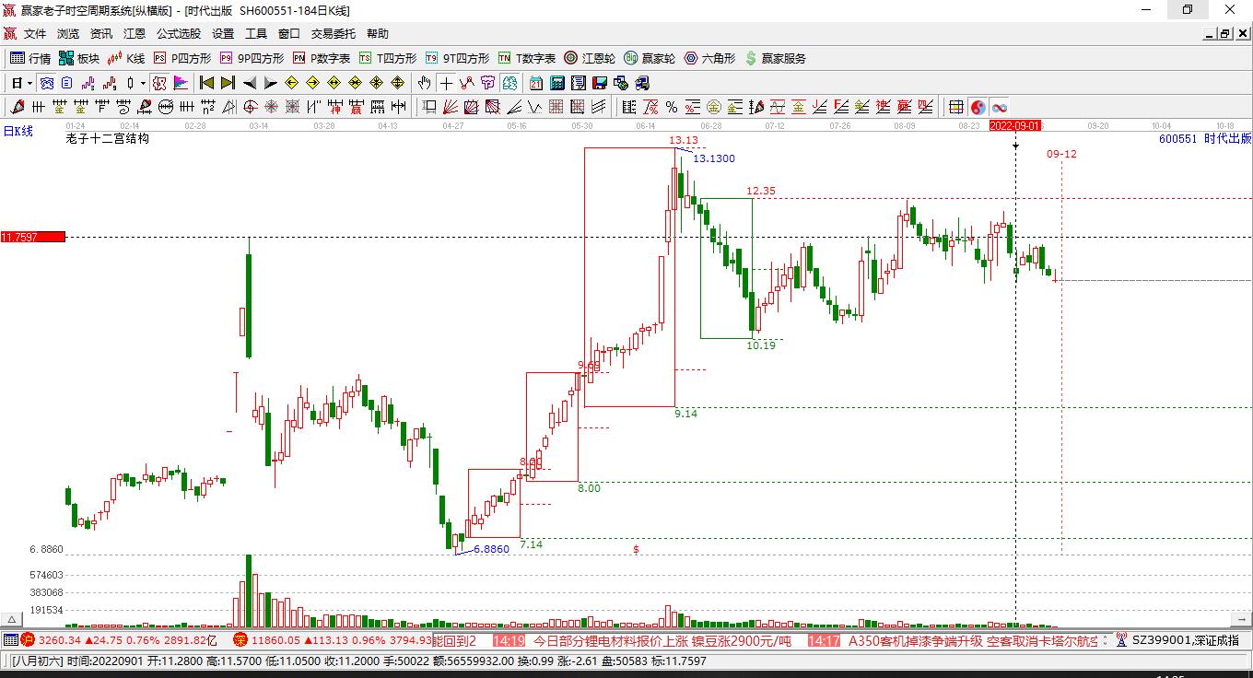Open the P四方形 tool

[182, 58]
